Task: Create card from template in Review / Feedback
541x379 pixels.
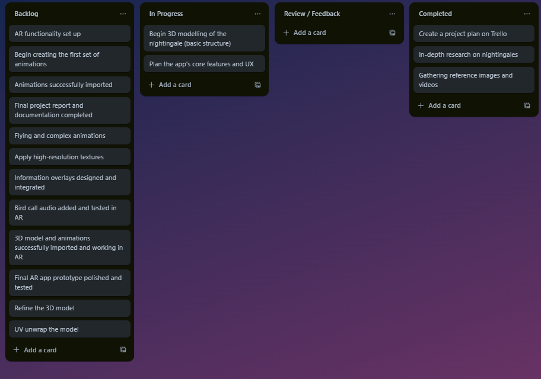Action: (x=392, y=33)
